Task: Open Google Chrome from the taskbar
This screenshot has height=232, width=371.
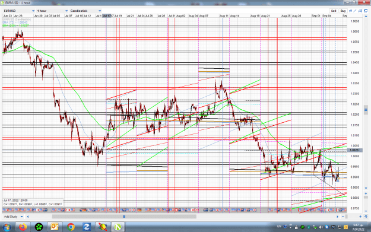Action: (71, 227)
